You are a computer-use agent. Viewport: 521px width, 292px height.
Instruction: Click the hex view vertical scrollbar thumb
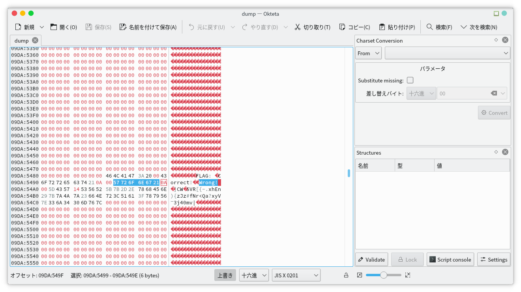(349, 173)
